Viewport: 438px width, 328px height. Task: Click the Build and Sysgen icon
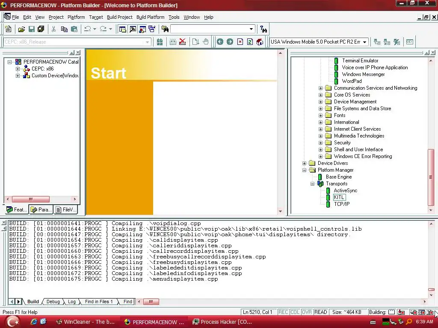pyautogui.click(x=173, y=42)
